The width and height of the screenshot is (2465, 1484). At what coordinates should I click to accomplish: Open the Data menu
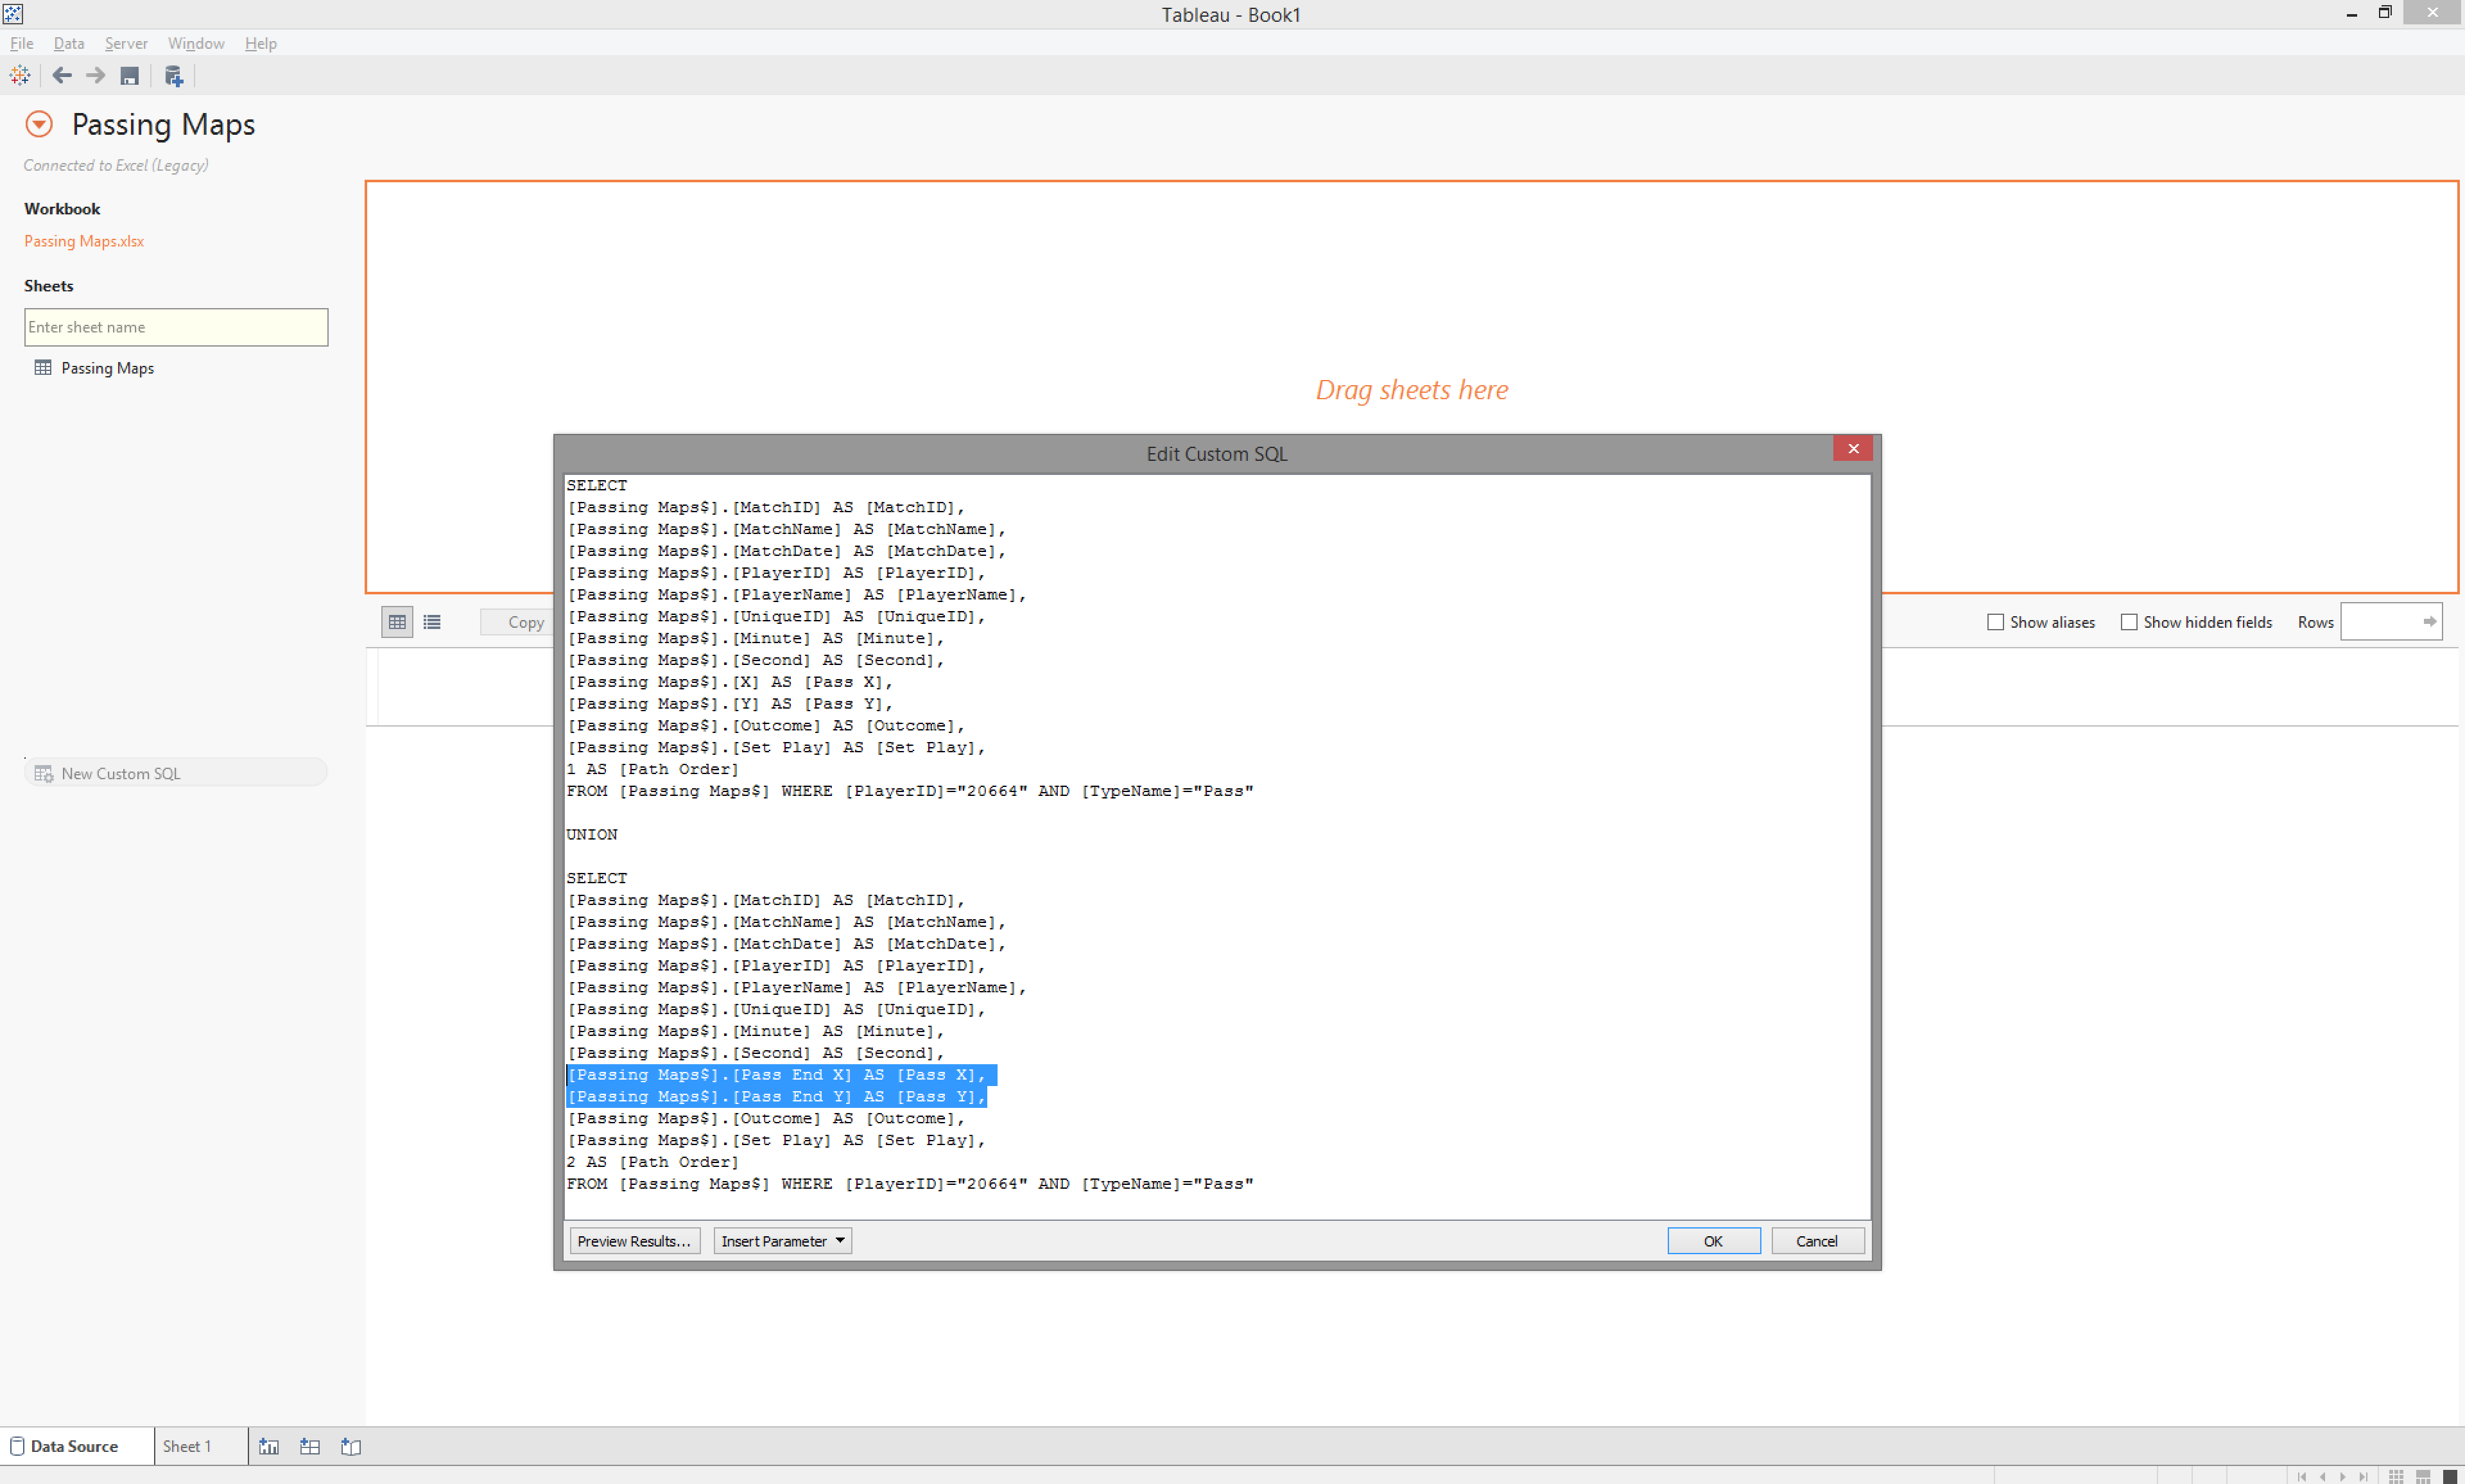[x=69, y=43]
